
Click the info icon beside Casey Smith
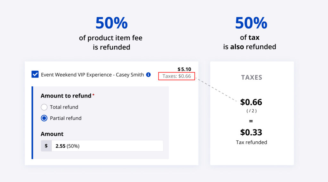[148, 75]
